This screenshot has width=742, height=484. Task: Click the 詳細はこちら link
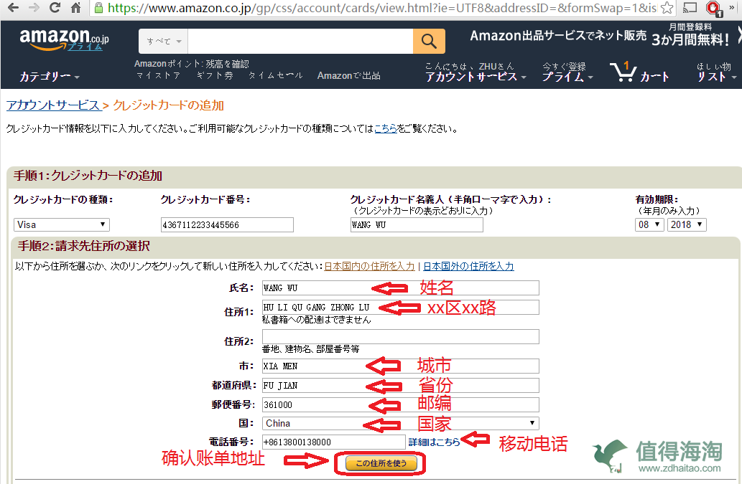pyautogui.click(x=434, y=442)
